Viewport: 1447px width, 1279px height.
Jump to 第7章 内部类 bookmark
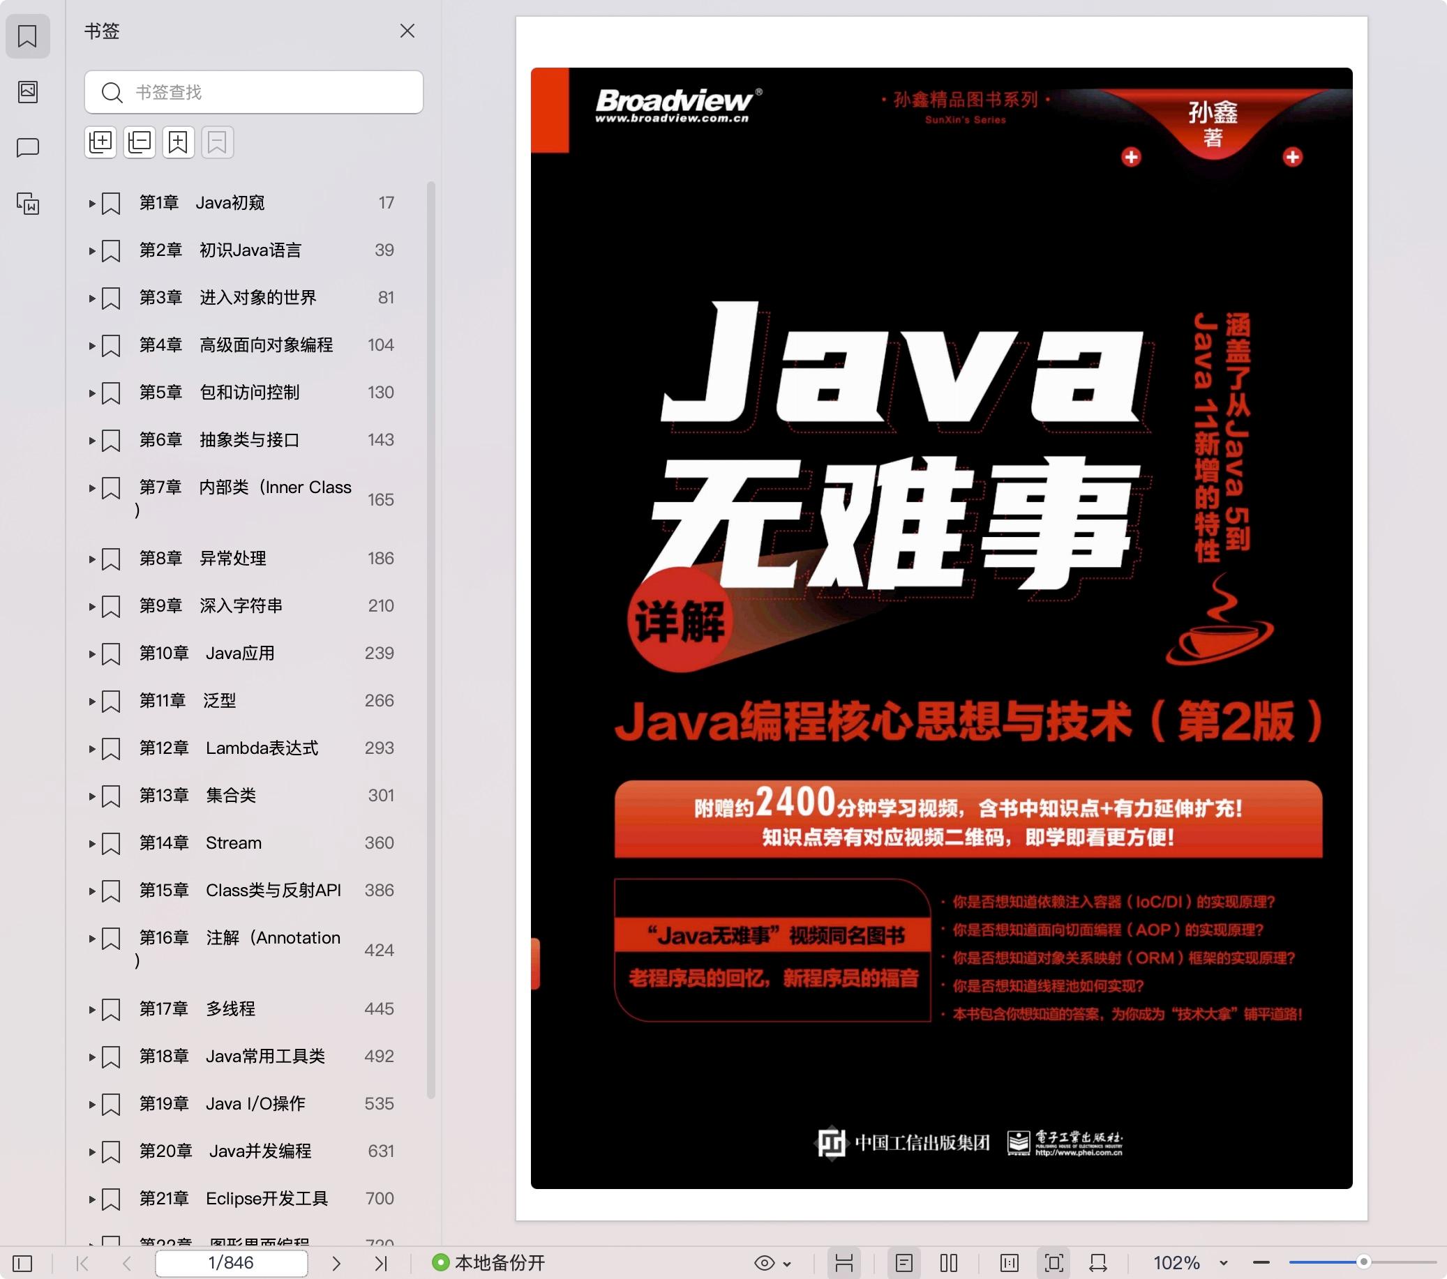pyautogui.click(x=244, y=499)
